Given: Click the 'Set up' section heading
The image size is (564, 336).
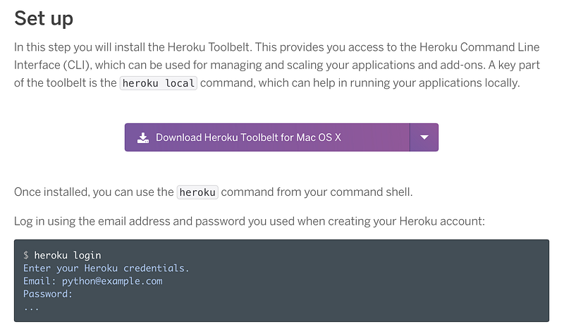Looking at the screenshot, I should click(x=44, y=18).
